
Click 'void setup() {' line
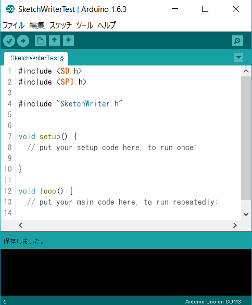pyautogui.click(x=48, y=137)
